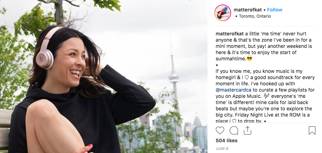Open the @mastercardca mention
The image size is (322, 153).
(x=234, y=90)
